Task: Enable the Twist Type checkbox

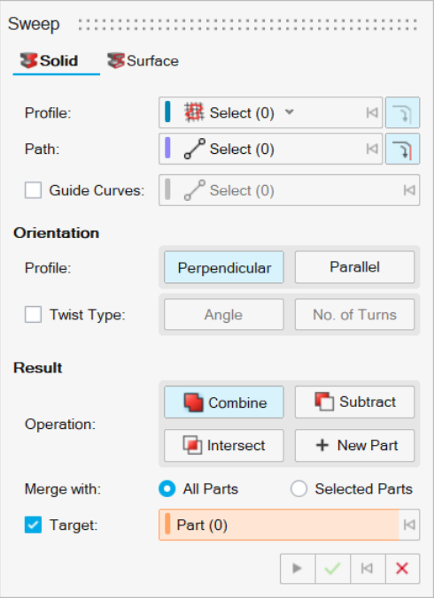Action: 33,315
